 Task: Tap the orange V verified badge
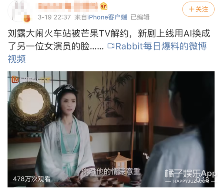click(x=27, y=18)
